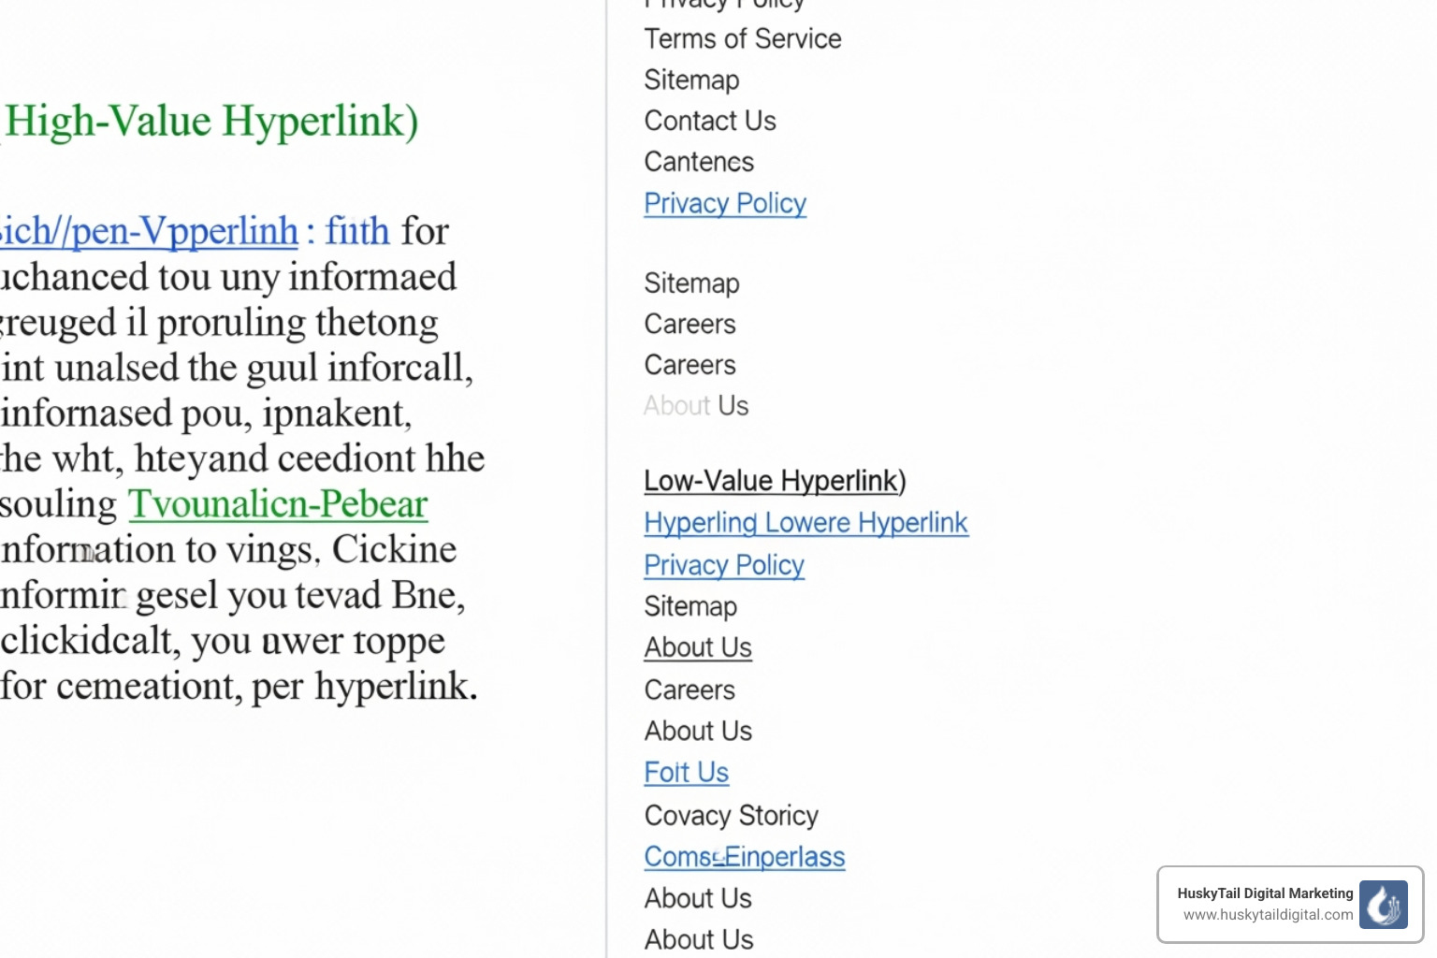Click the High-Value Hyperlink heading
1437x958 pixels.
coord(208,121)
